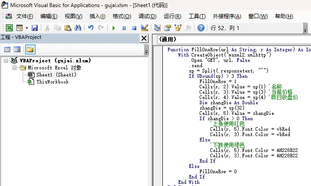Paste from clipboard using the Paste icon
This screenshot has height=186, width=311.
[67, 28]
